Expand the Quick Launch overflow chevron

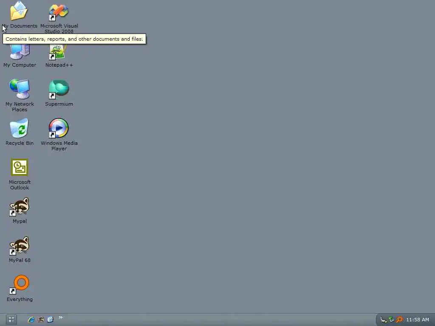tap(61, 318)
